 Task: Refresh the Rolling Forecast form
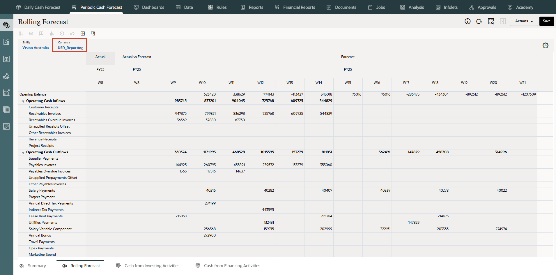click(479, 21)
